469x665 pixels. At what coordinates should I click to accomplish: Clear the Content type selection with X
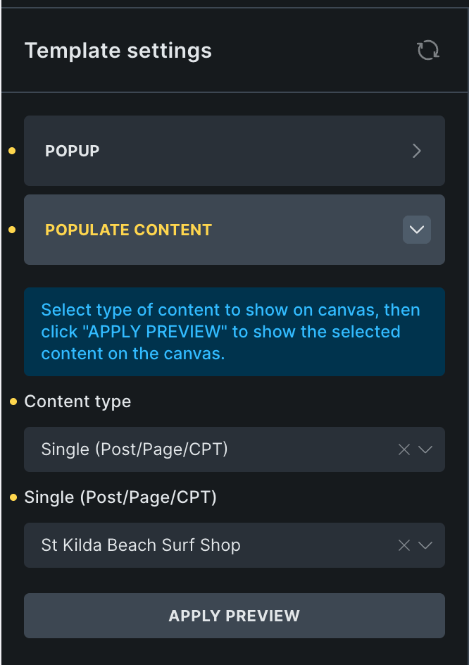pos(404,449)
